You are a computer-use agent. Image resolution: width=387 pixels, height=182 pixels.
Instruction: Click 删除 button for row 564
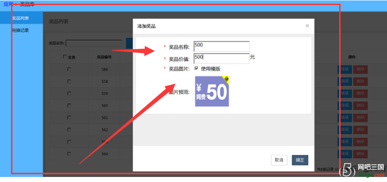click(360, 154)
